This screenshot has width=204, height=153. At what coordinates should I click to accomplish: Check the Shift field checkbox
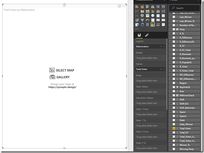[x=174, y=100]
